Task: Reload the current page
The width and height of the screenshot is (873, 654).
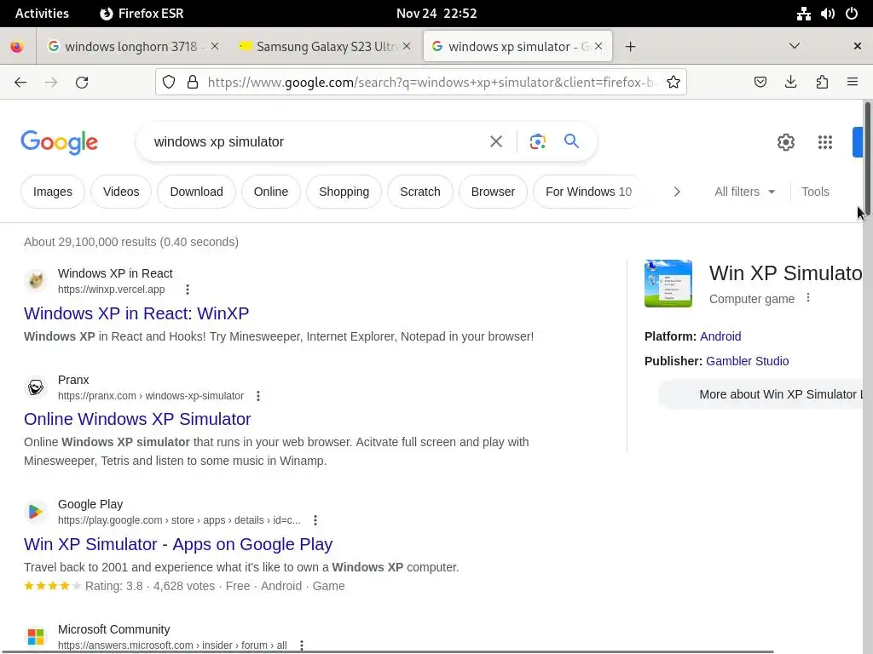Action: pos(82,83)
